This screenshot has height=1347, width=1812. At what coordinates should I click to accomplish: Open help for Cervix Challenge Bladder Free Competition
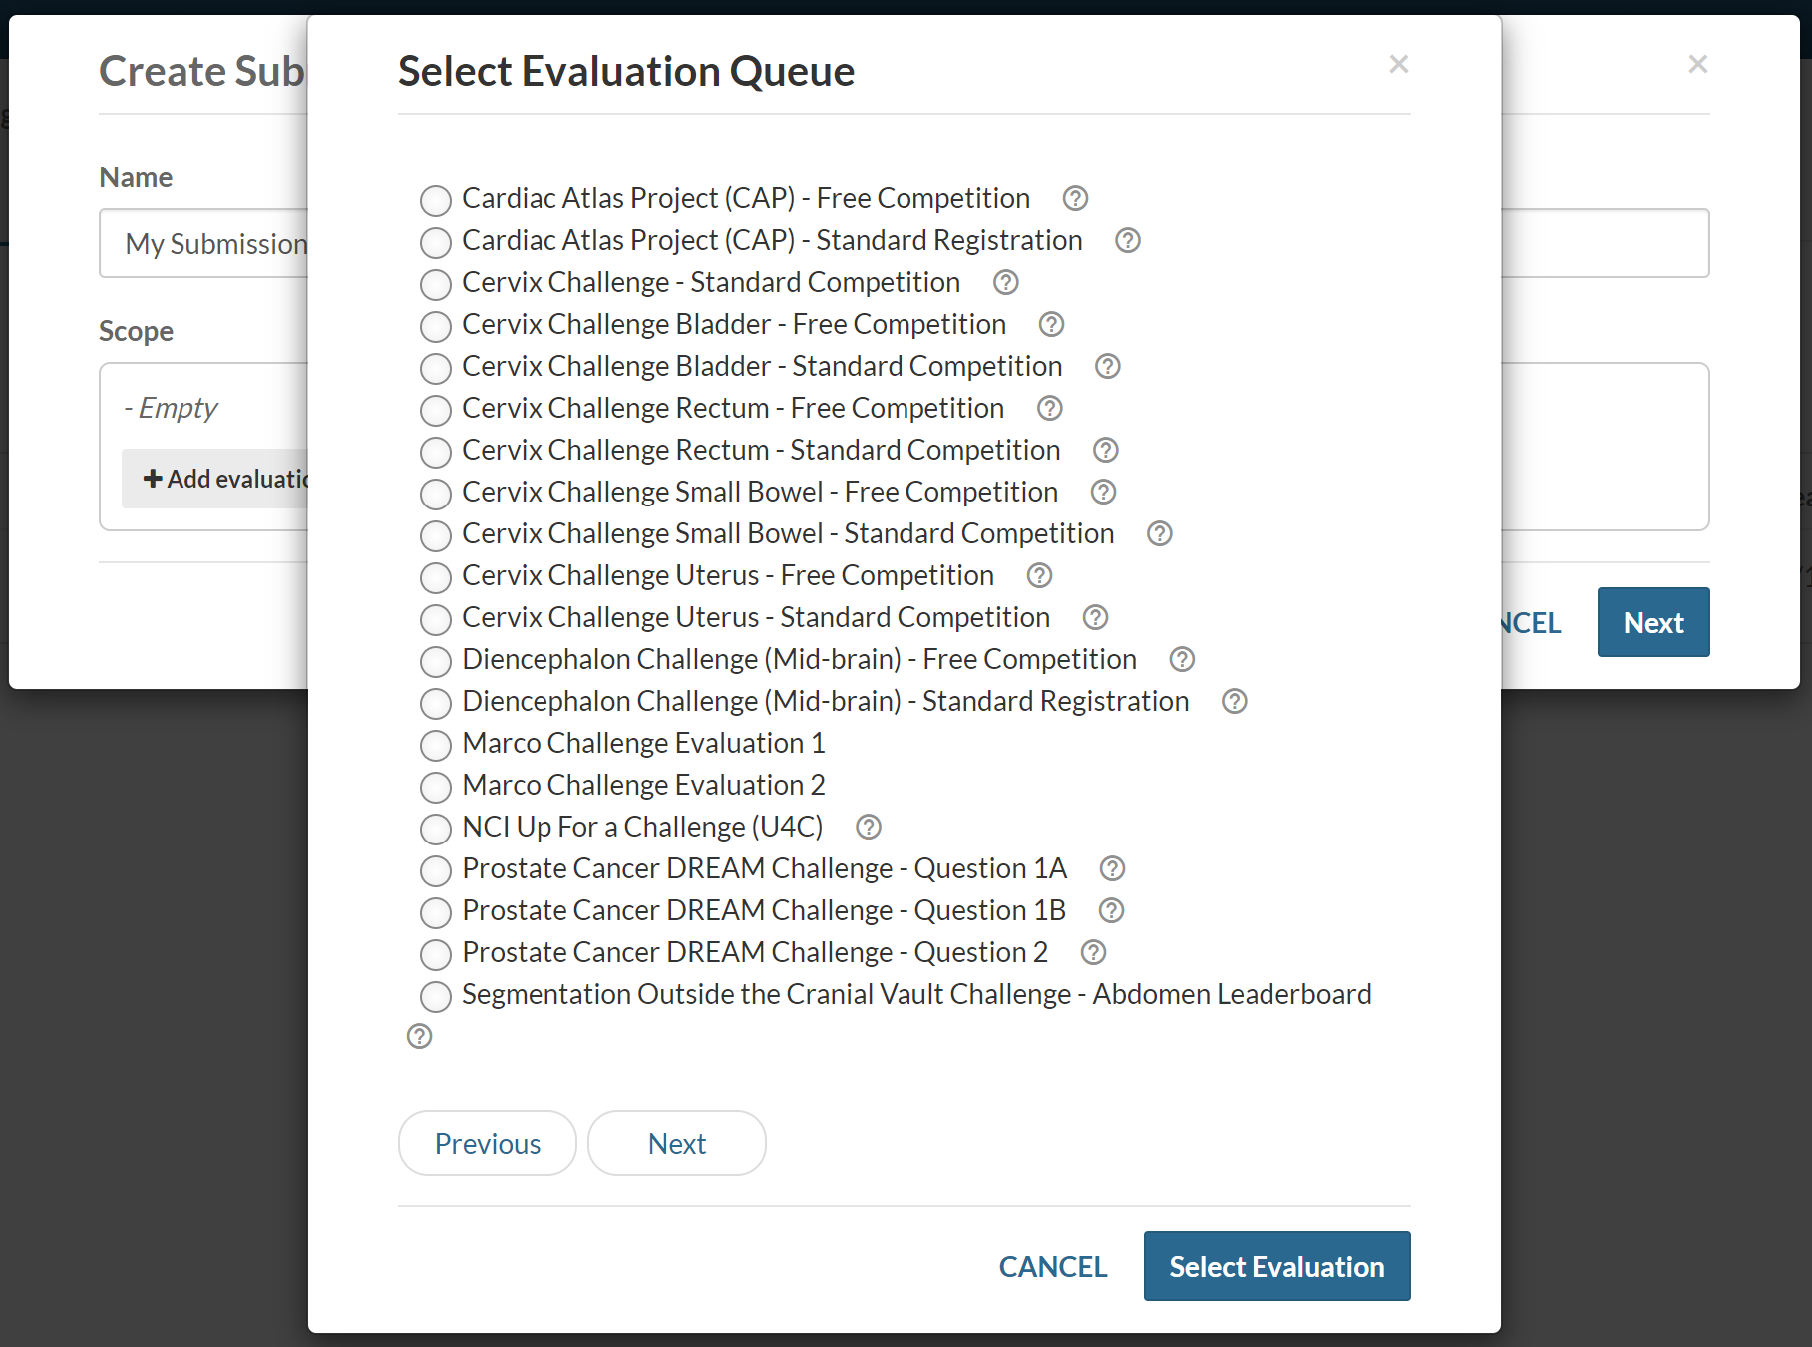coord(1051,325)
